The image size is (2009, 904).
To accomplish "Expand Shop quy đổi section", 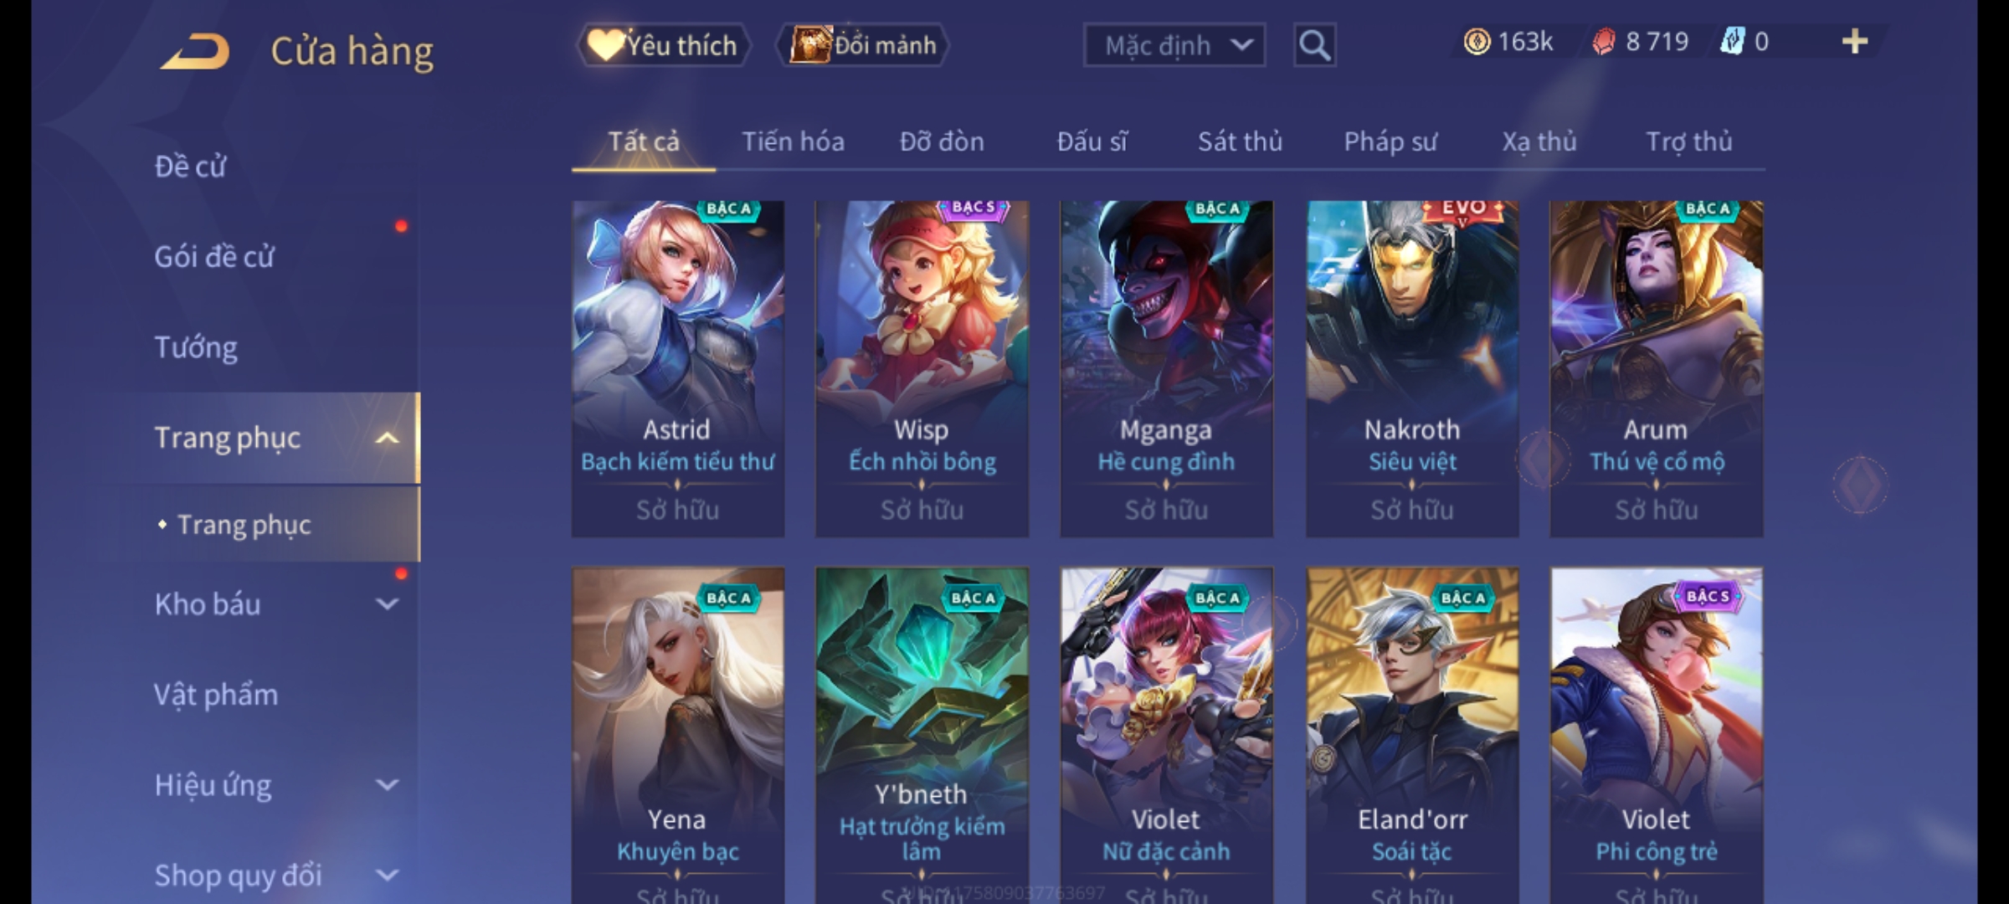I will (x=387, y=876).
